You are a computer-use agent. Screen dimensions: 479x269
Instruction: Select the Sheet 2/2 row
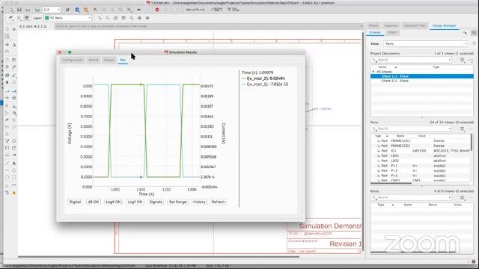pyautogui.click(x=422, y=81)
